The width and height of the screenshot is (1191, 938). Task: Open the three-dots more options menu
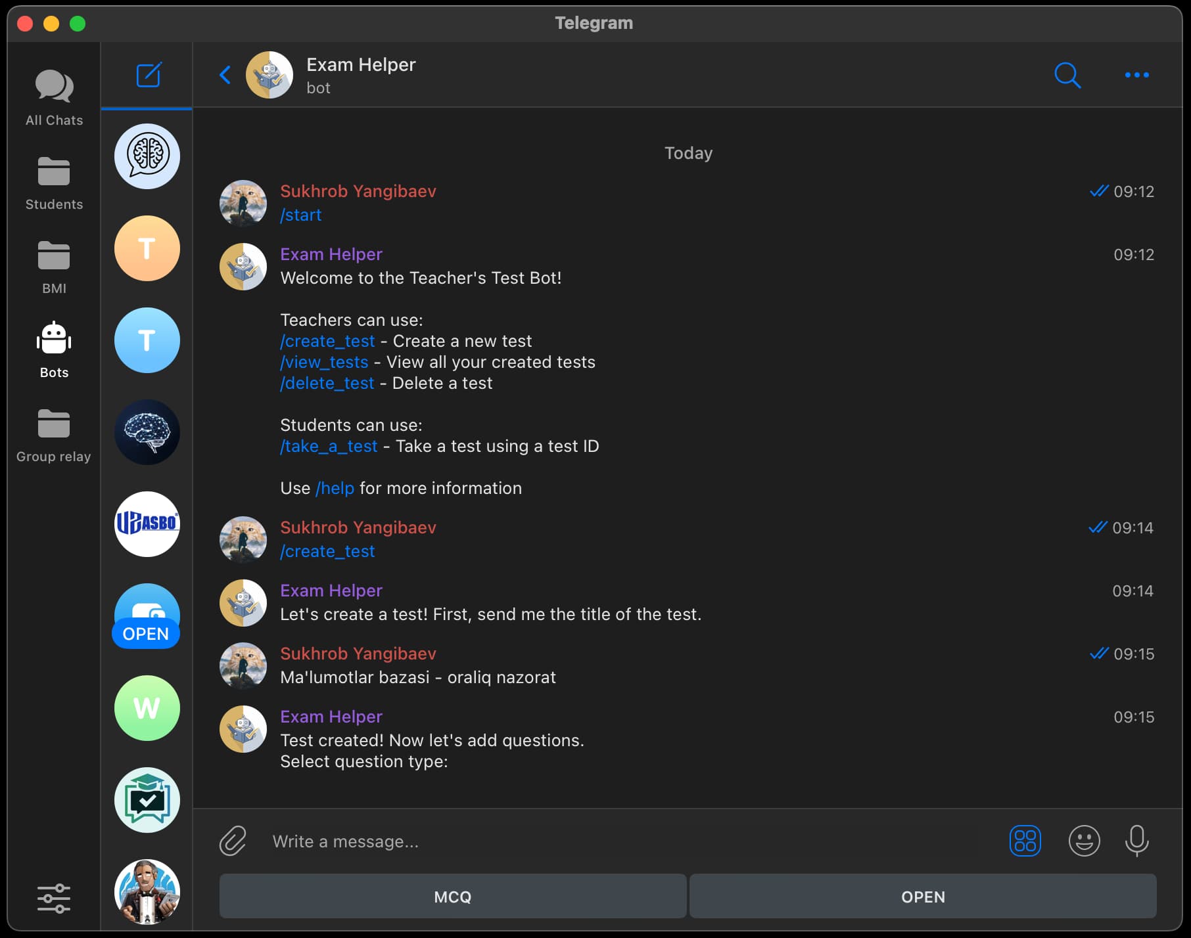[1137, 75]
